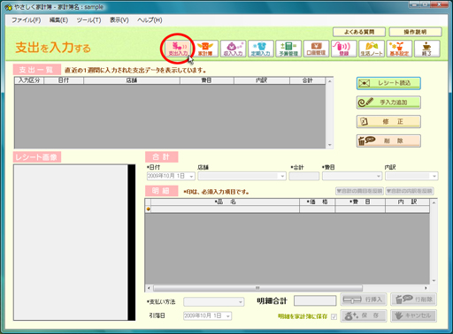The width and height of the screenshot is (453, 334).
Task: Click the row marker of first 明細 row
Action: (148, 209)
